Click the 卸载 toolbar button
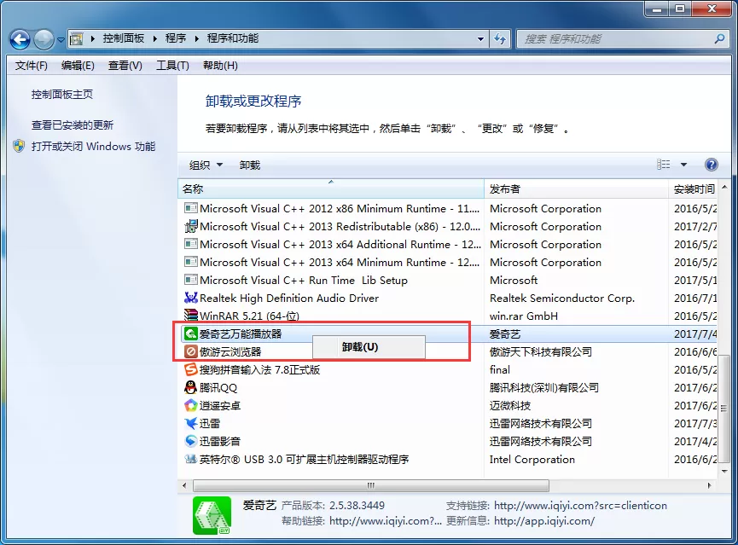Viewport: 738px width, 545px height. point(249,165)
